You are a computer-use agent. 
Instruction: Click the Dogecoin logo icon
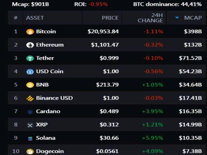(x=30, y=151)
